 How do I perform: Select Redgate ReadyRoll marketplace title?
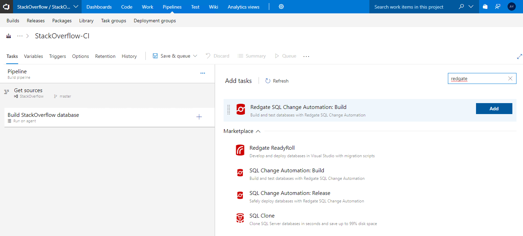pyautogui.click(x=272, y=148)
